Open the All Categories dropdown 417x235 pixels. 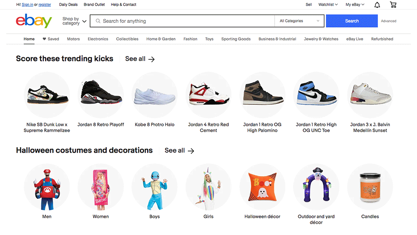point(299,21)
